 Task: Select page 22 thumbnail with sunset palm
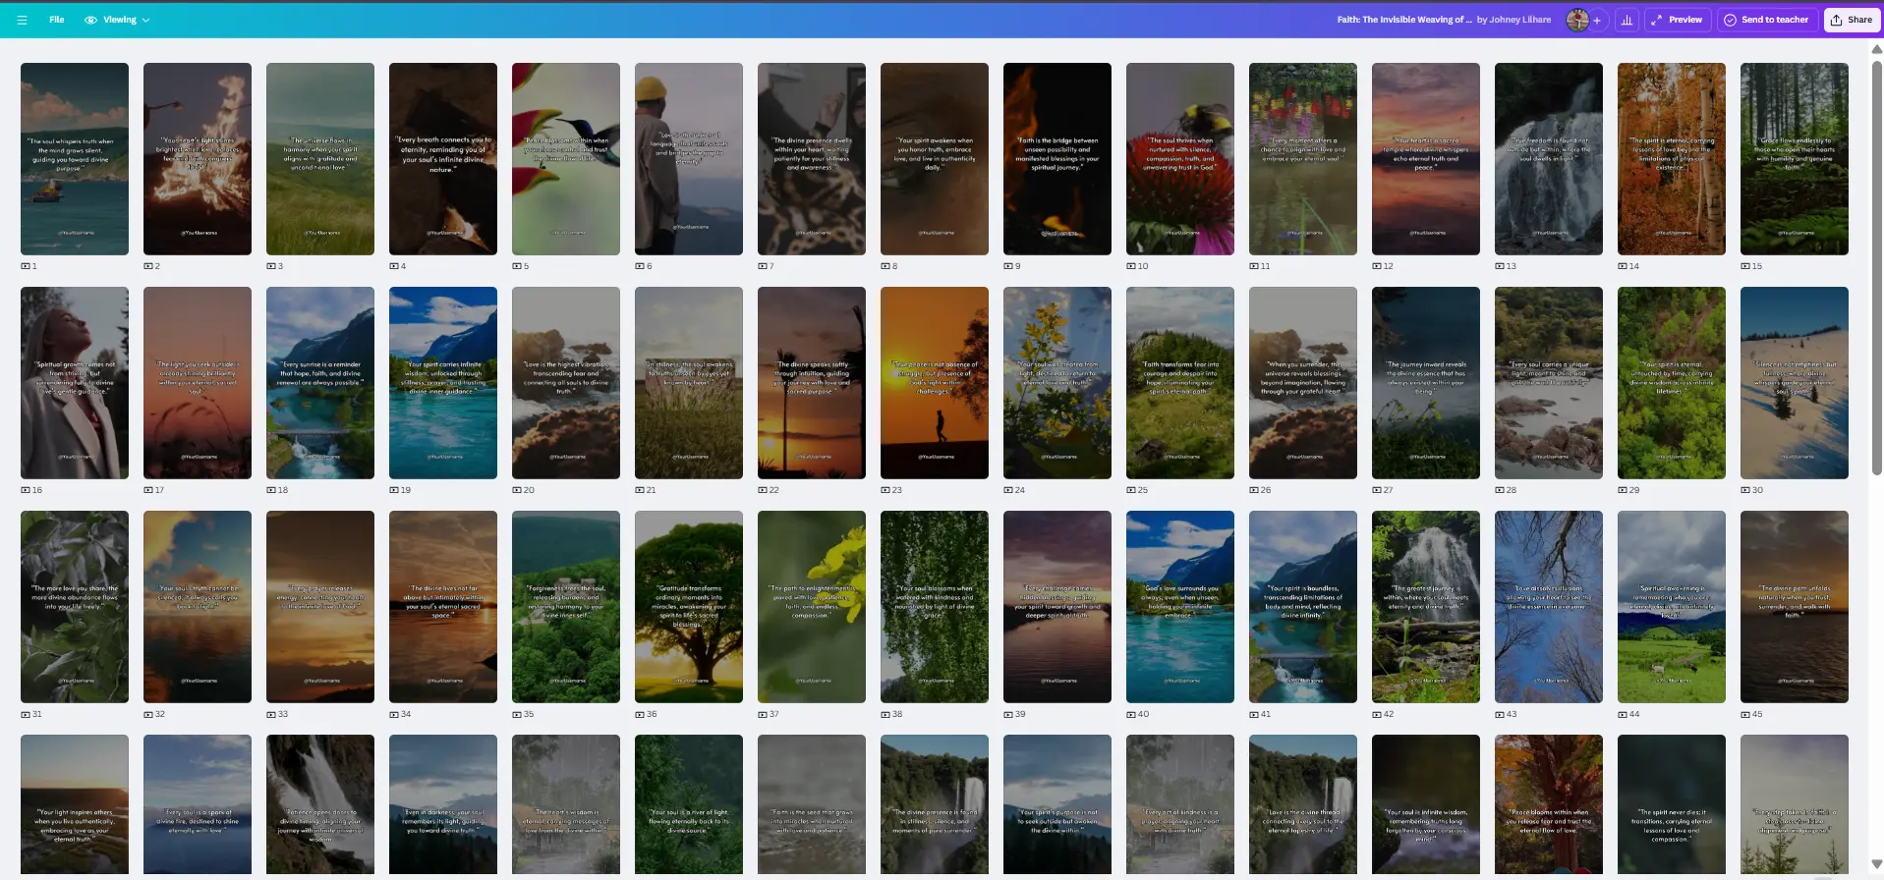[x=812, y=383]
